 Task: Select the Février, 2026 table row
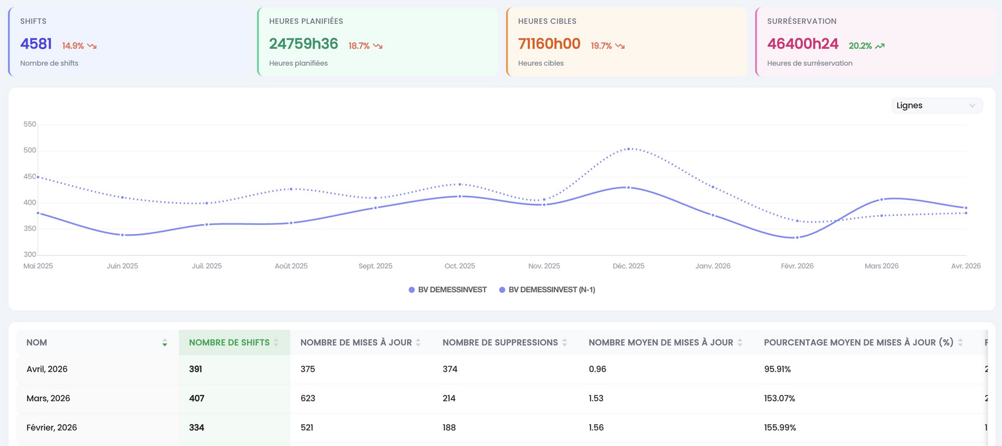tap(502, 428)
